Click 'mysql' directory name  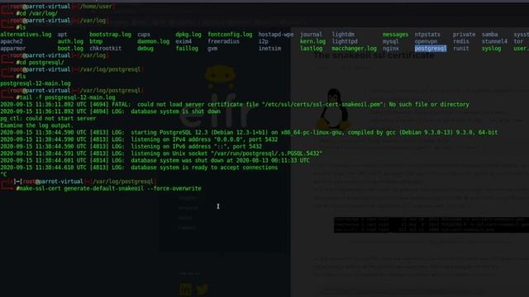[391, 41]
